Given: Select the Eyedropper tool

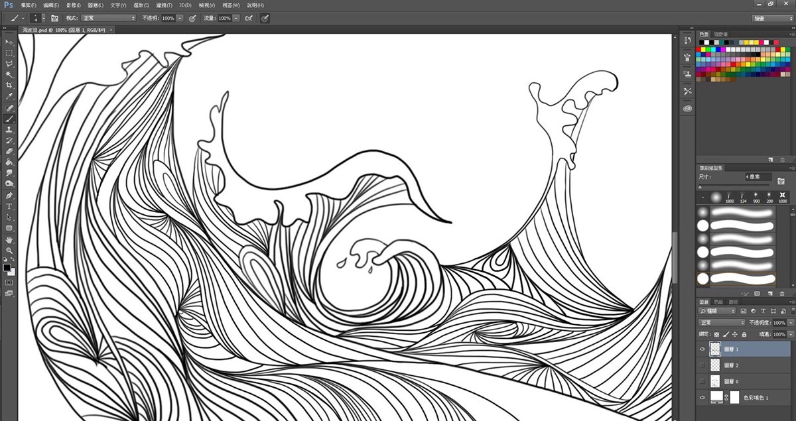Looking at the screenshot, I should click(x=9, y=97).
